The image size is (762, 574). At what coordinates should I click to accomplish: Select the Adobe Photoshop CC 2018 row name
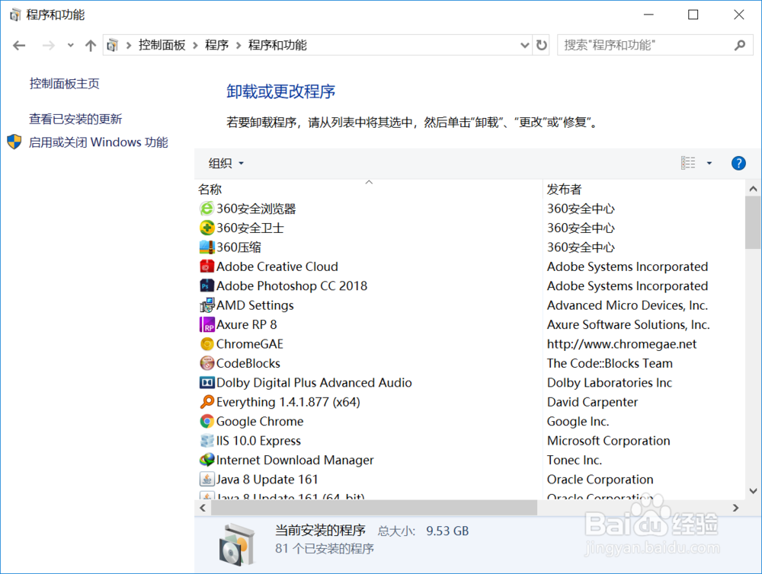click(292, 285)
